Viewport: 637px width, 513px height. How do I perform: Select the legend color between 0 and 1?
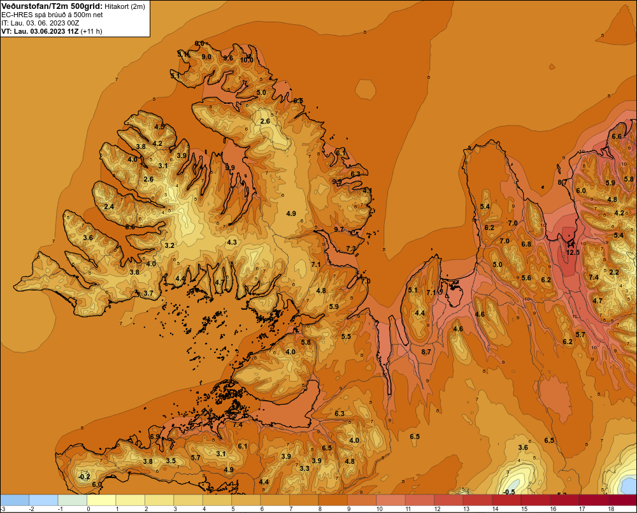(x=101, y=500)
